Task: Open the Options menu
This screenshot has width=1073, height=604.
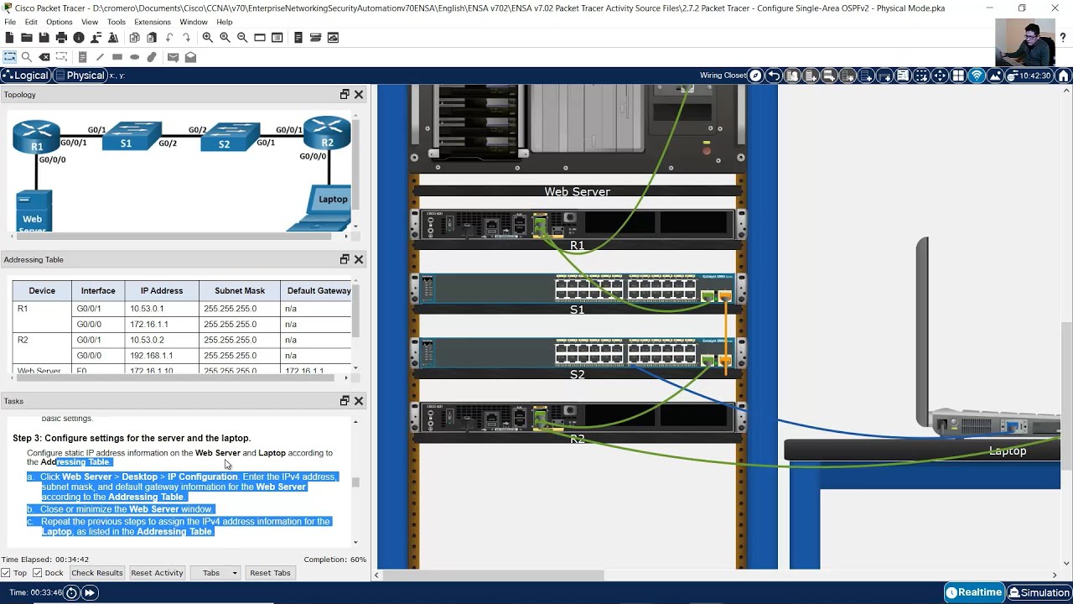Action: [59, 22]
